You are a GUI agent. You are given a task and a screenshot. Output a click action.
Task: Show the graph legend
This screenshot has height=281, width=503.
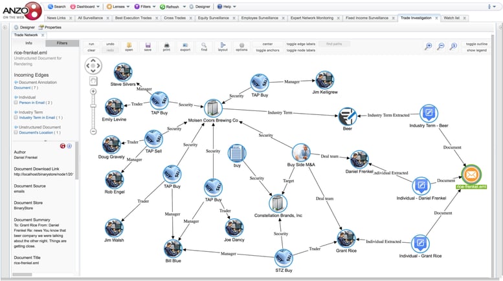[476, 50]
